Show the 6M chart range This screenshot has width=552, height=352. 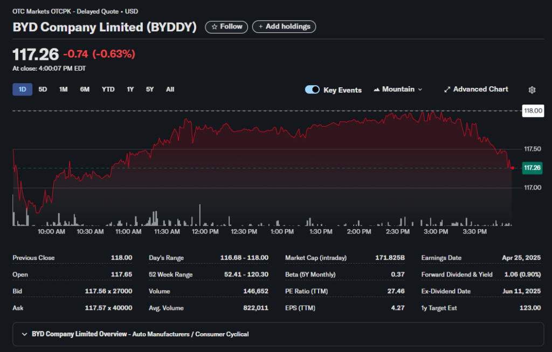[85, 89]
